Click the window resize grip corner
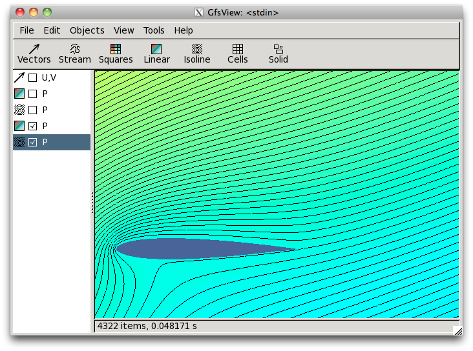This screenshot has width=473, height=351. 458,331
